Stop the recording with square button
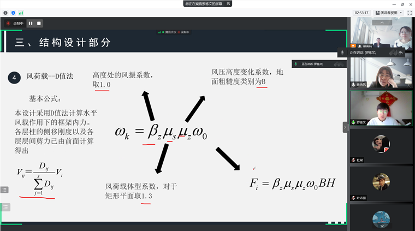 click(39, 23)
